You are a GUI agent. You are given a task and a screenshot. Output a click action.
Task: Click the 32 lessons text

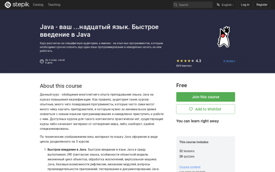(x=187, y=151)
